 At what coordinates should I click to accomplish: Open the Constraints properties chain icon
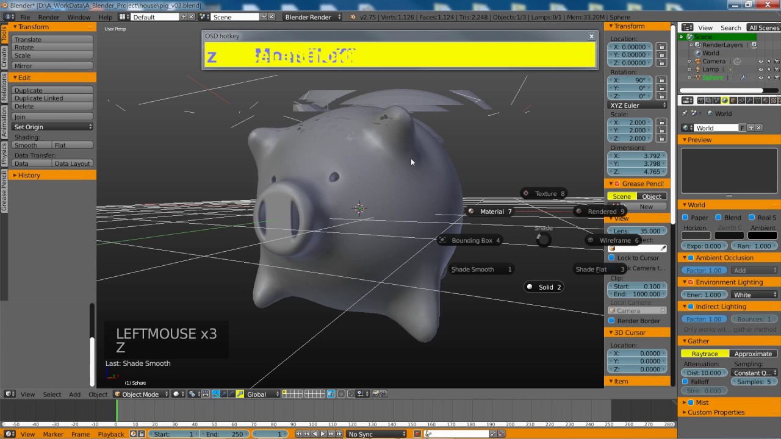741,101
